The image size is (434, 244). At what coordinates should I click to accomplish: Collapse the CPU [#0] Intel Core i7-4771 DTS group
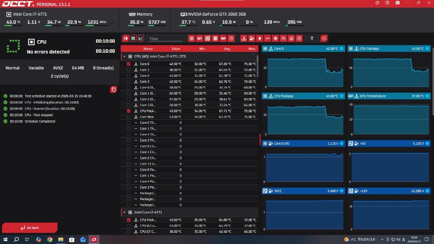[124, 57]
